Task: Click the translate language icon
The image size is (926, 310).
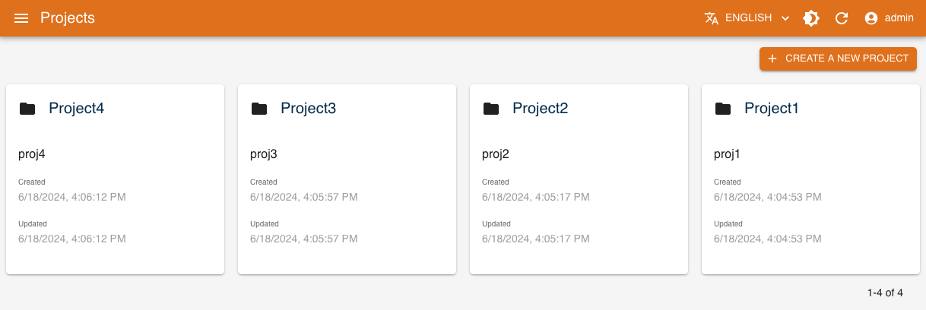Action: point(712,18)
